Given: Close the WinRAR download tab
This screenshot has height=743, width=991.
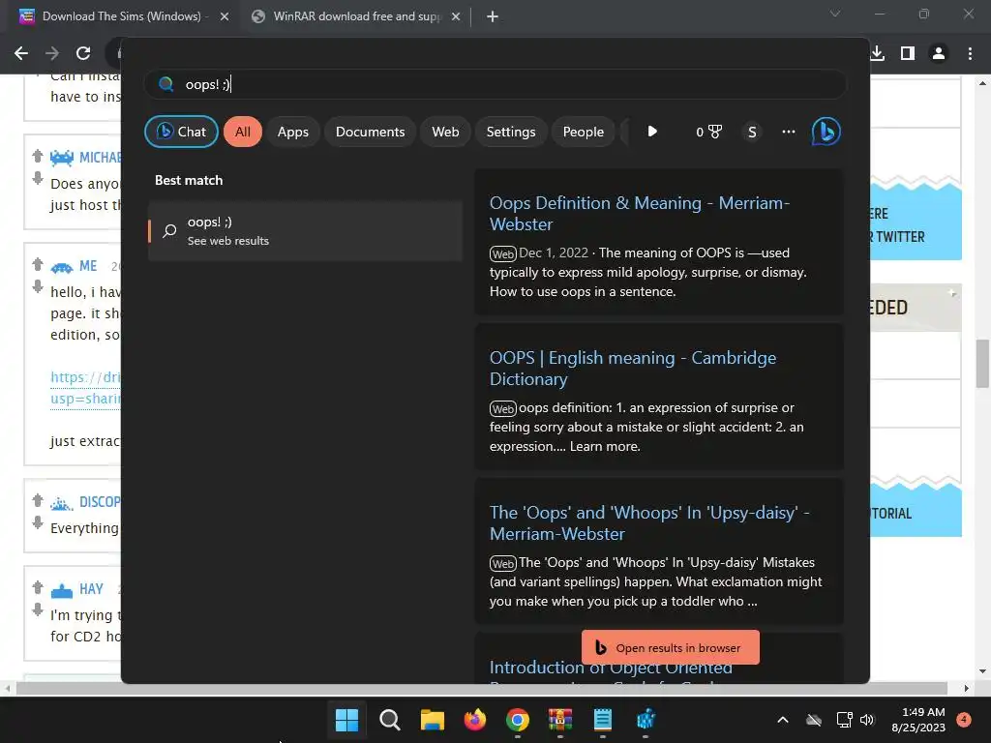Looking at the screenshot, I should 456,16.
